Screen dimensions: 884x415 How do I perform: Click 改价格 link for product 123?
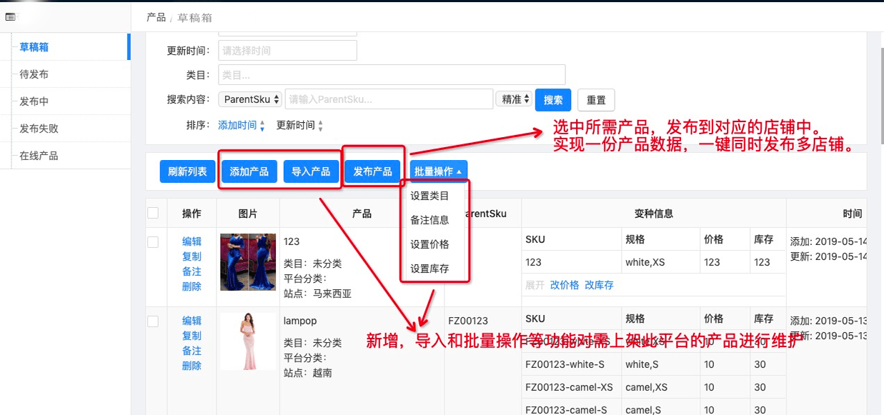click(x=564, y=285)
